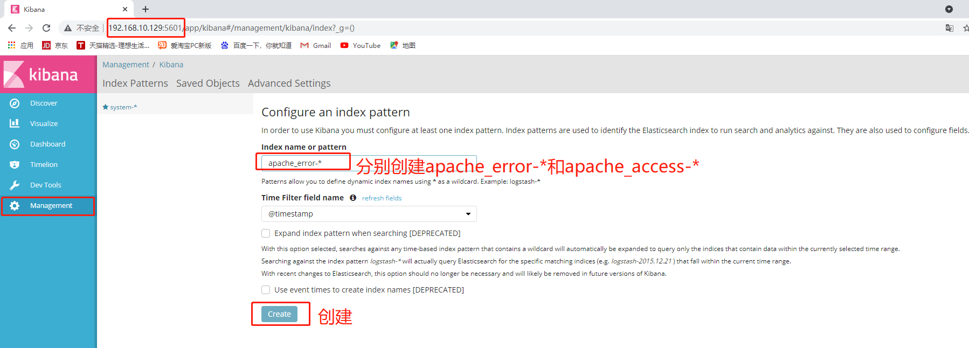Viewport: 969px width, 348px height.
Task: Click the star icon next to system-*
Action: pyautogui.click(x=106, y=107)
